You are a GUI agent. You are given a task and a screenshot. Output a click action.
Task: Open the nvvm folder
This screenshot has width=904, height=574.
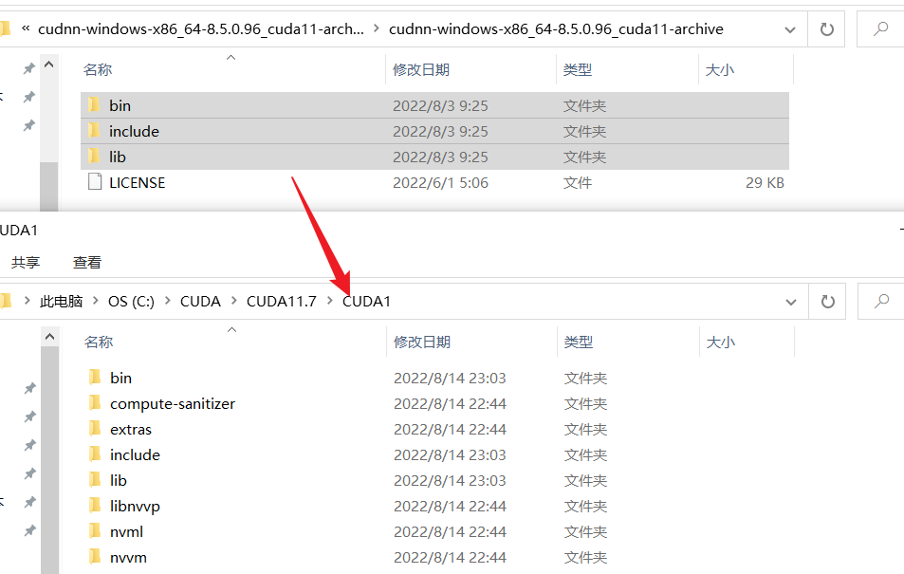click(128, 557)
